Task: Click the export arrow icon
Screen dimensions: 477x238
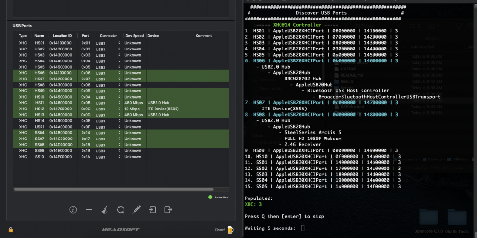Action: point(168,209)
